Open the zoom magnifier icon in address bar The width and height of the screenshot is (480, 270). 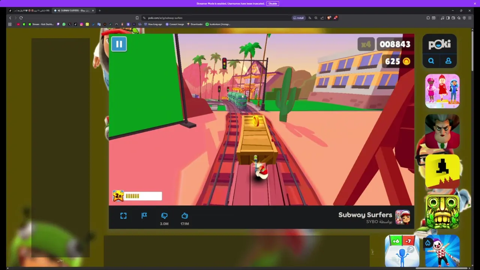click(x=316, y=18)
